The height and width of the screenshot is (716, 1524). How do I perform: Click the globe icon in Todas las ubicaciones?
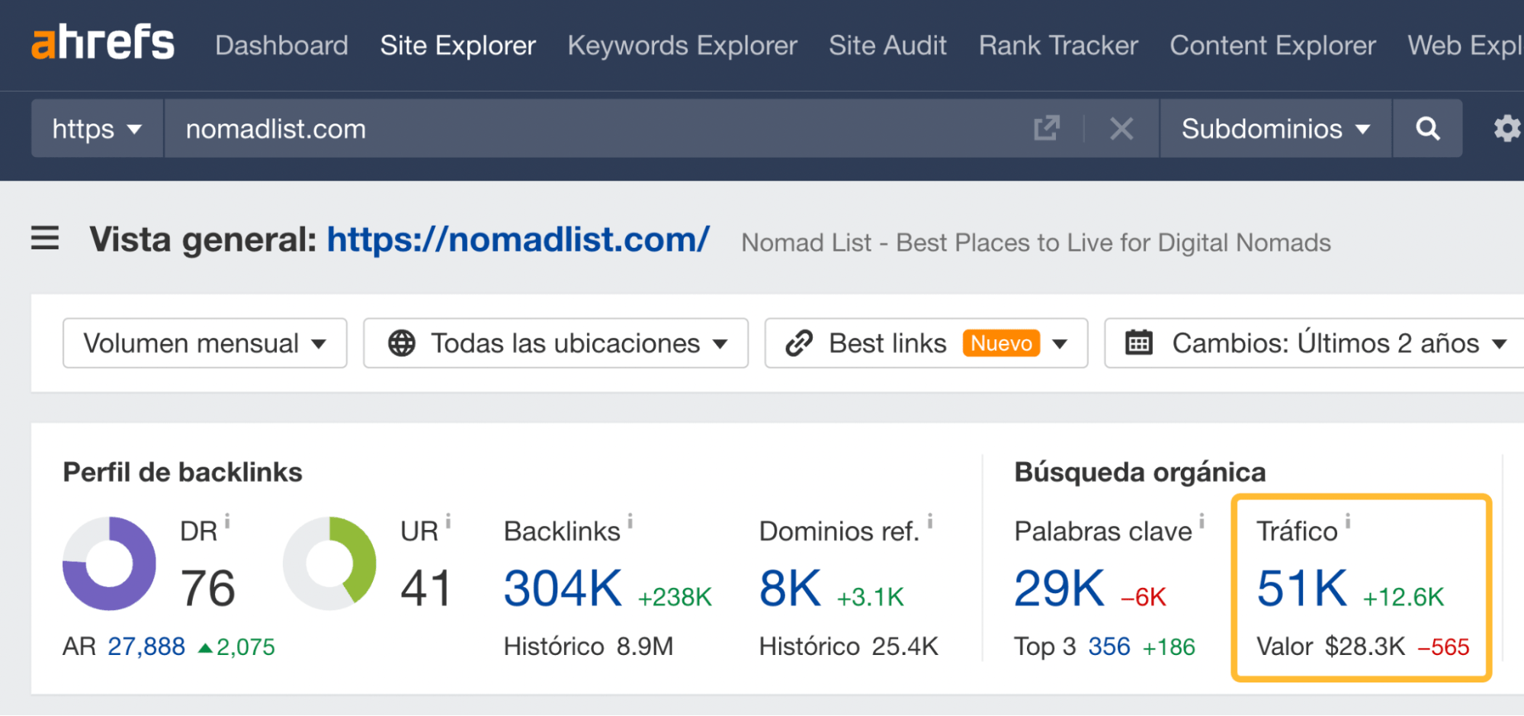[402, 343]
